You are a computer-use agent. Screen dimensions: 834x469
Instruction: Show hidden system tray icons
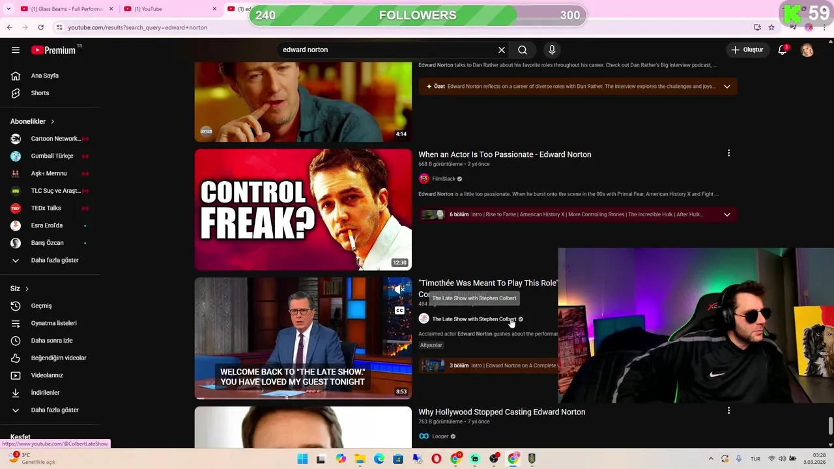click(x=711, y=459)
